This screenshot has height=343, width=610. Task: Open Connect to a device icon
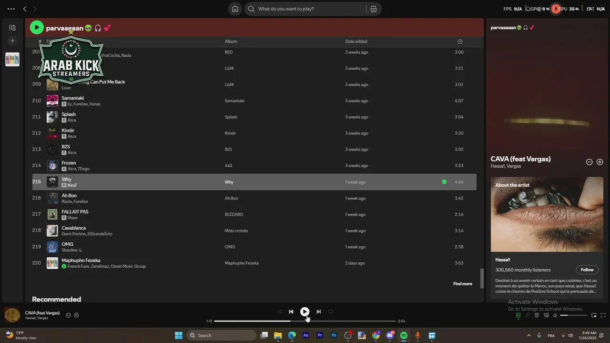pyautogui.click(x=546, y=315)
